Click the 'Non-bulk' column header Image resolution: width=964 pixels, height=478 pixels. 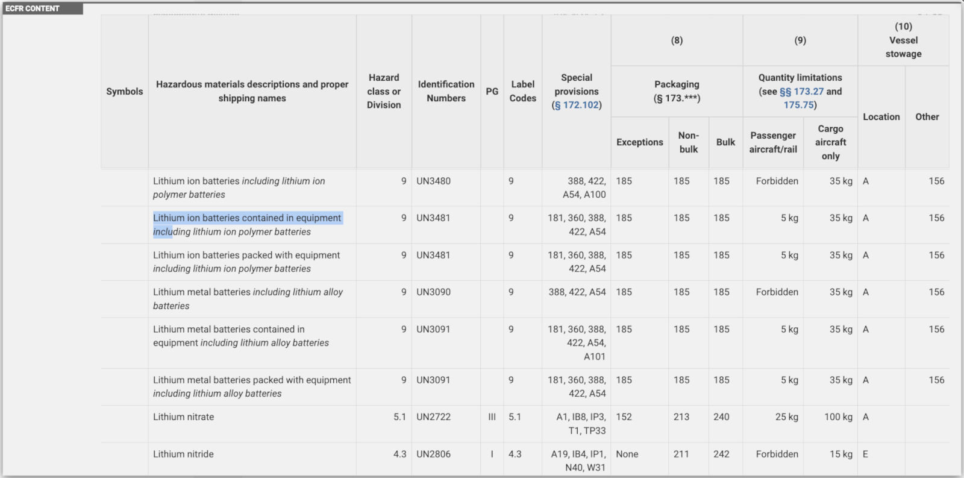point(689,142)
